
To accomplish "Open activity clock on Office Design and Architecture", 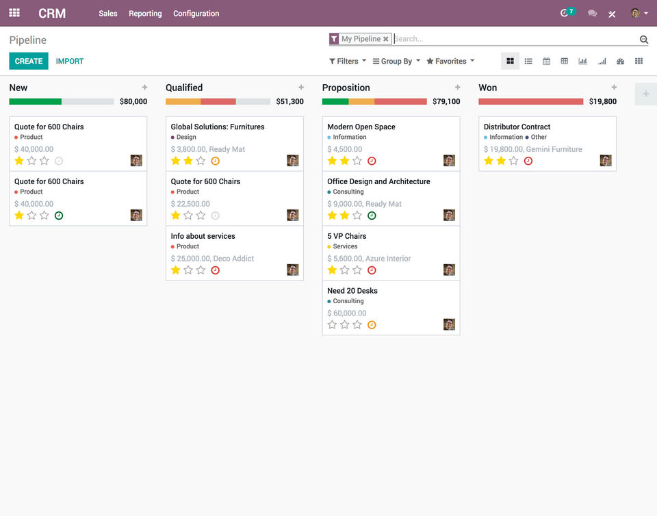I will pyautogui.click(x=372, y=216).
